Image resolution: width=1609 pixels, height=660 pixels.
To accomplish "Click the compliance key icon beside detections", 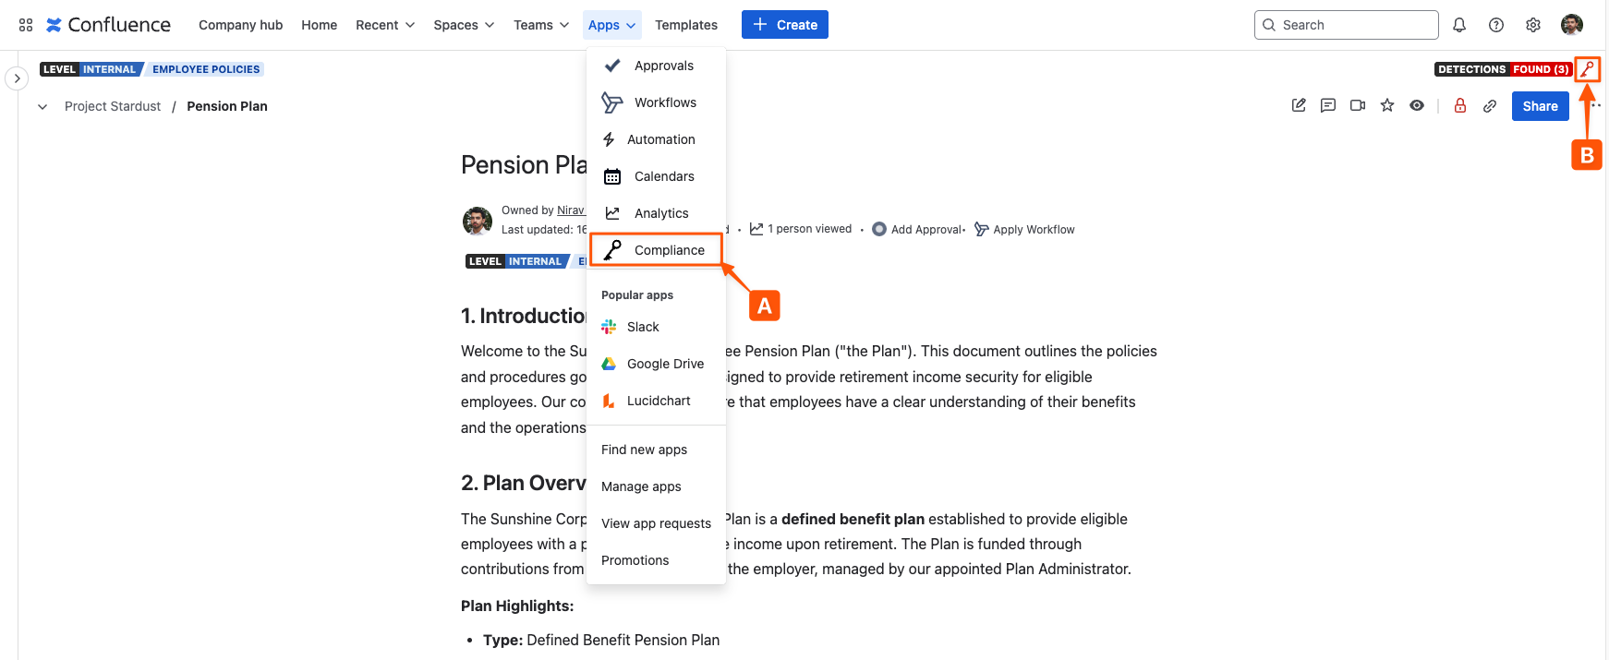I will pos(1588,69).
